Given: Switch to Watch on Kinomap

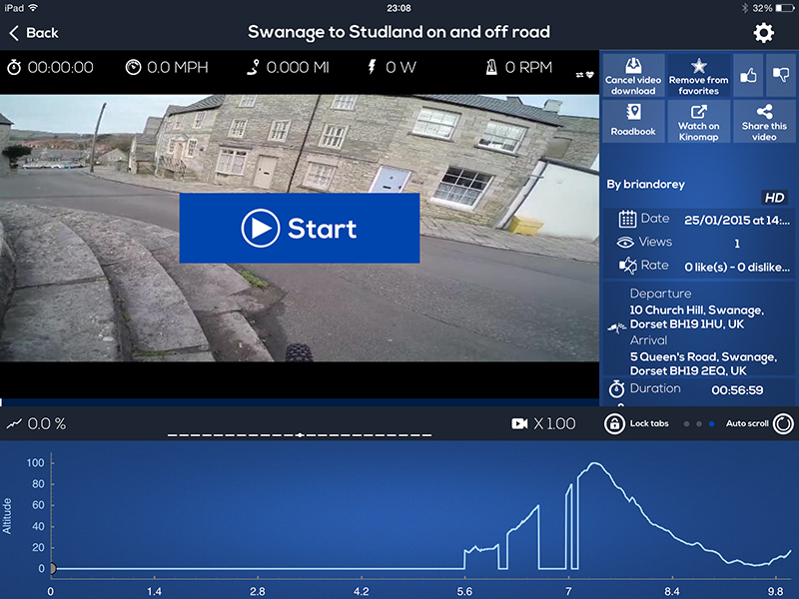Looking at the screenshot, I should point(699,122).
